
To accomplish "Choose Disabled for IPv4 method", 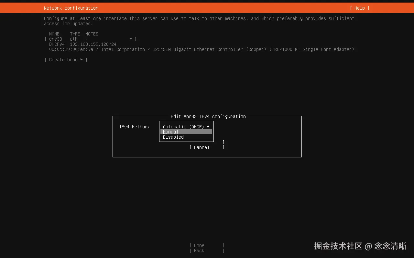I will click(x=173, y=137).
